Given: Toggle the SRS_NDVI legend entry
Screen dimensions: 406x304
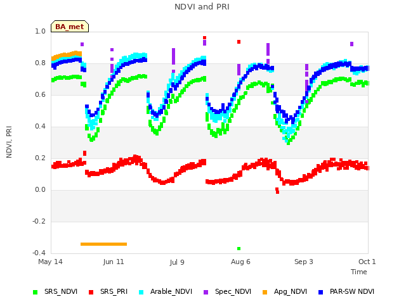Looking at the screenshot, I should pyautogui.click(x=55, y=292).
